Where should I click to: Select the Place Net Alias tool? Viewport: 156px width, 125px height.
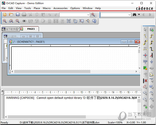pyautogui.click(x=145, y=48)
